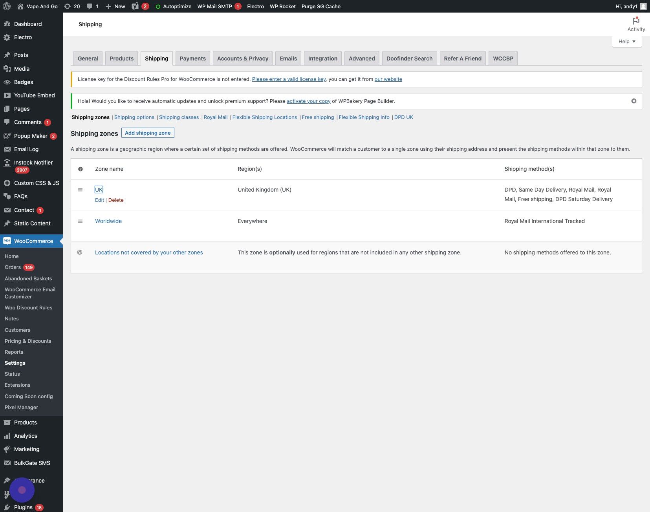Open Locations not covered by your other zones
The height and width of the screenshot is (512, 650).
click(x=149, y=252)
